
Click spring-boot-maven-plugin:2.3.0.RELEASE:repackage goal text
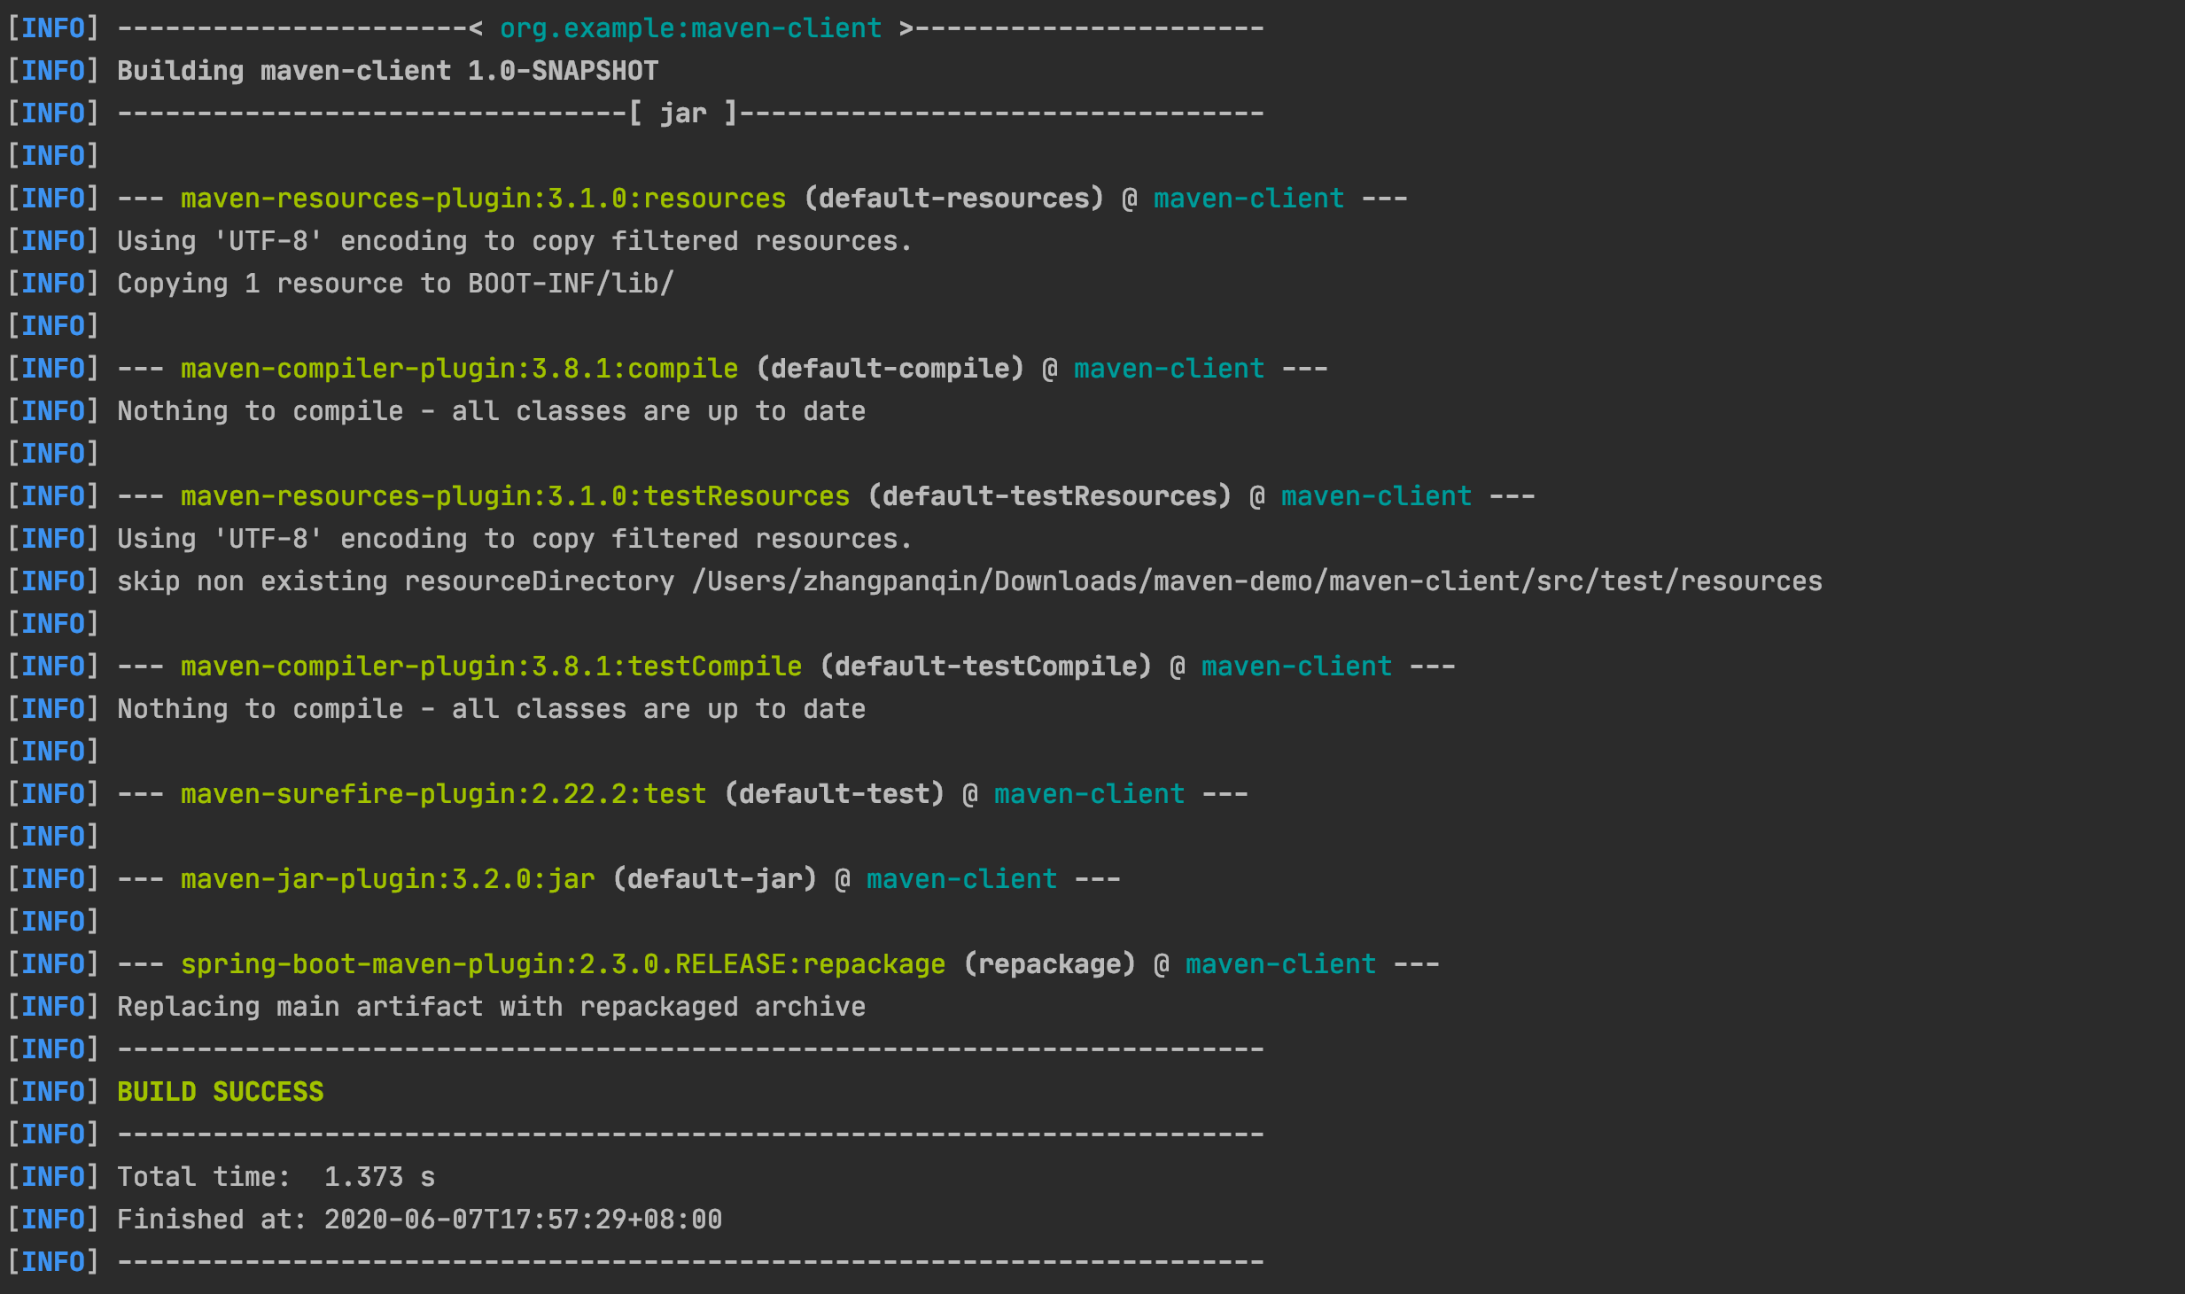[x=563, y=964]
